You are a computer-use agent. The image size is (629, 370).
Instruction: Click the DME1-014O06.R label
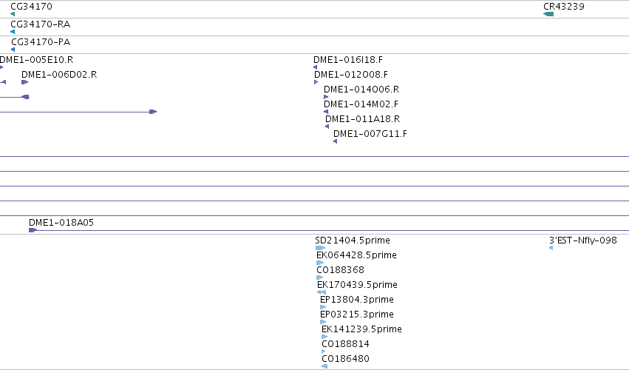361,90
